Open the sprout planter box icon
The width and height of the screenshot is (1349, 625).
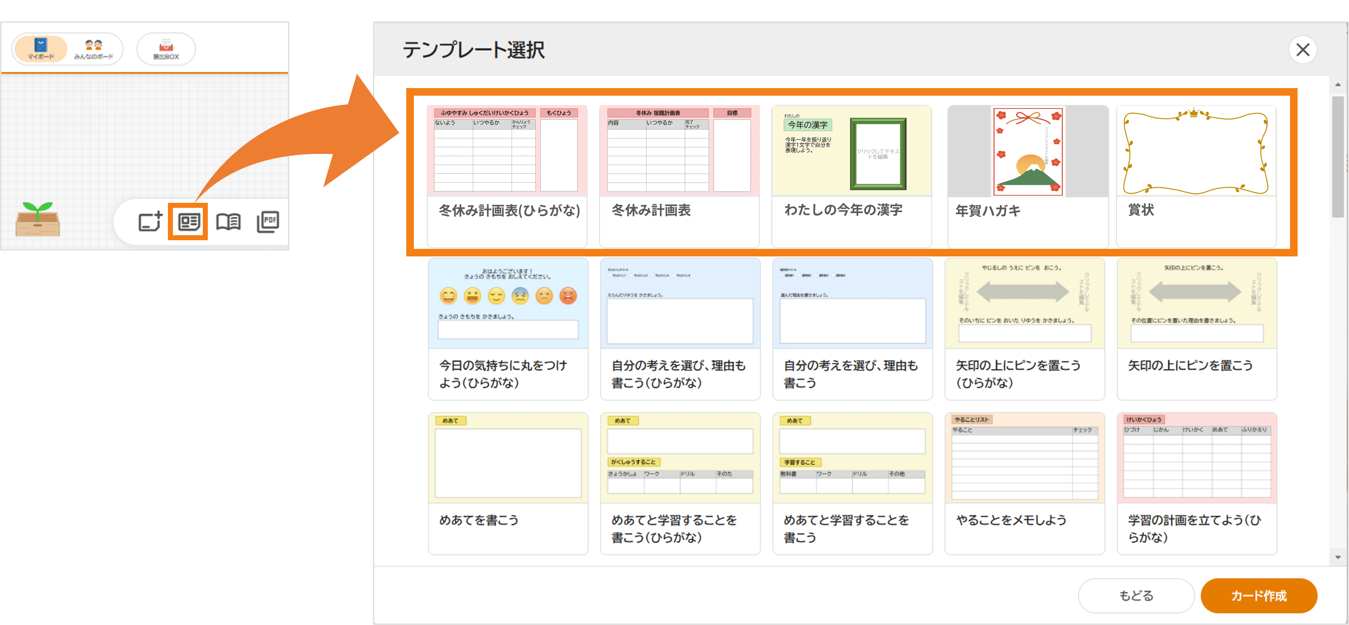[x=38, y=219]
